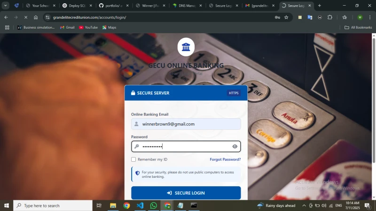Close the active Secure Login tab
The width and height of the screenshot is (376, 211).
click(310, 6)
